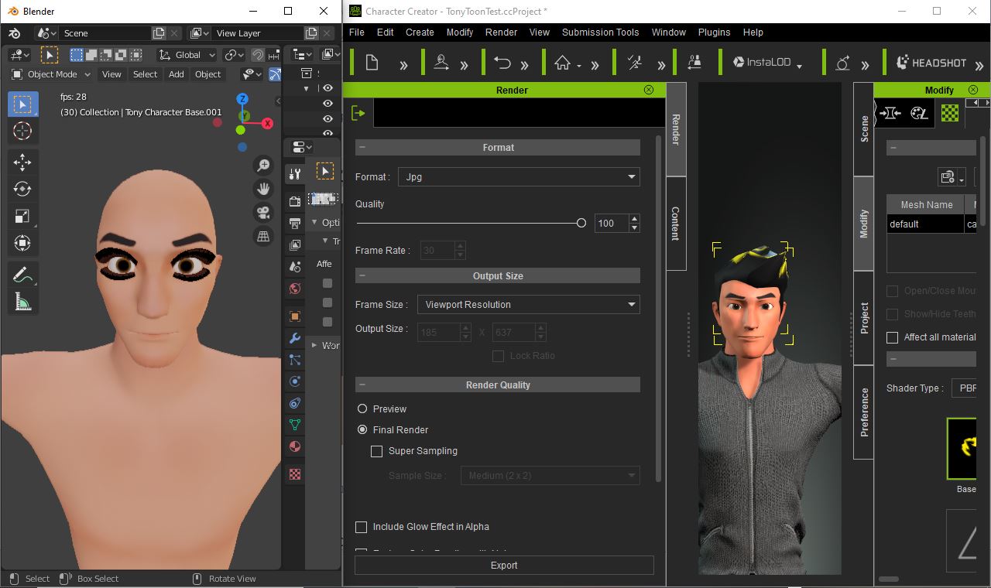991x588 pixels.
Task: Toggle camera view gizmo in Blender
Action: (263, 213)
